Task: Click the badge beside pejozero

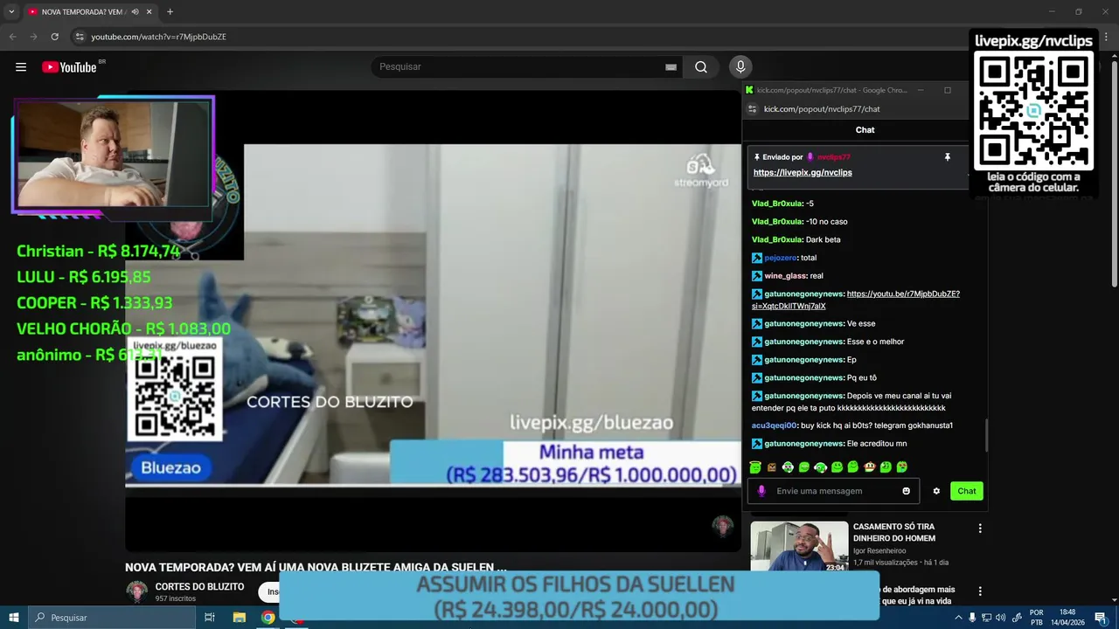Action: [757, 258]
